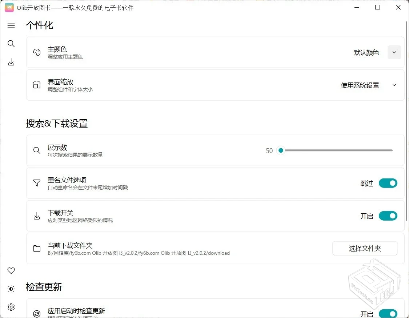The image size is (409, 318).
Task: Click the folder icon beside 当前下载文件夹
Action: click(36, 248)
